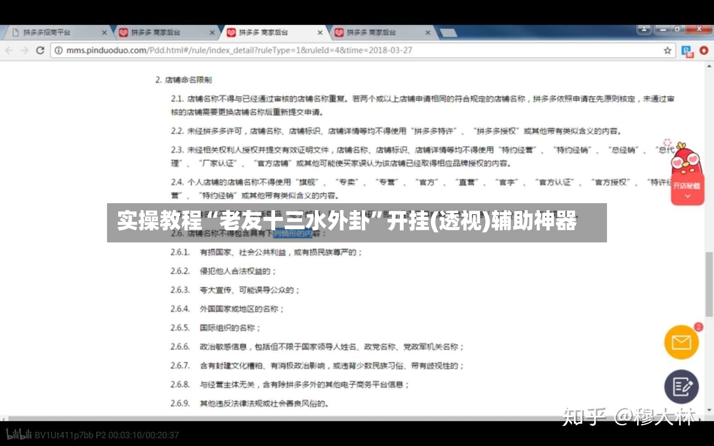Close the browser window
The height and width of the screenshot is (446, 714).
coord(699,29)
